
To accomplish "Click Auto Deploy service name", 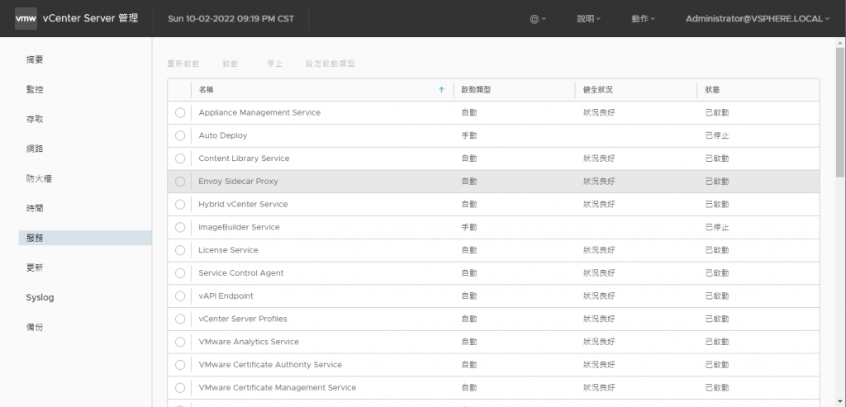I will 223,136.
